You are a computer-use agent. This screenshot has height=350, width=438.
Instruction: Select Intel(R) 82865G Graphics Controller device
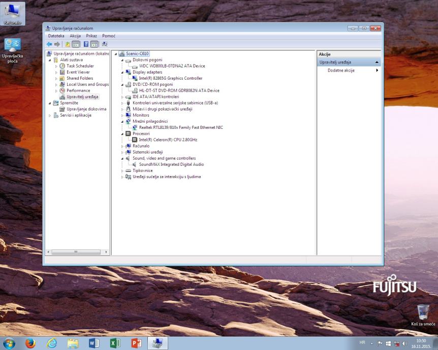[x=170, y=78]
